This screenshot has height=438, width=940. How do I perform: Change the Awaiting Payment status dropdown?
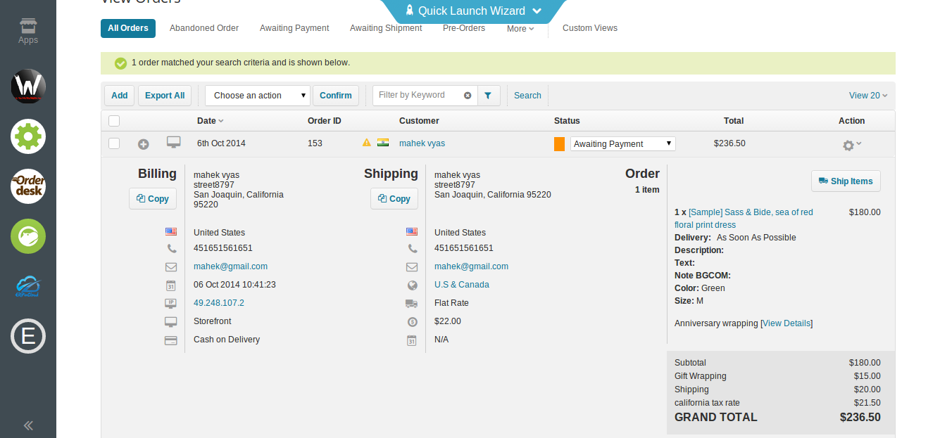tap(622, 143)
